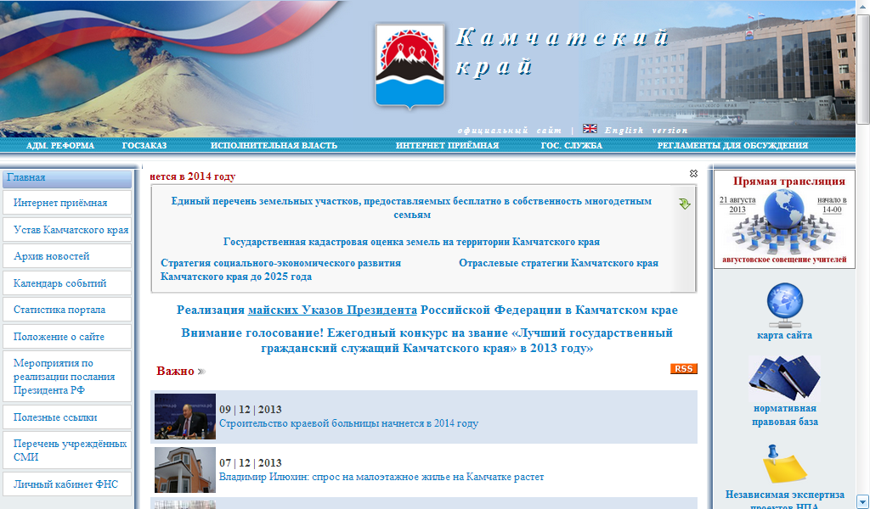The height and width of the screenshot is (509, 870).
Task: Click the green arrow icon in announcements box
Action: [x=685, y=204]
